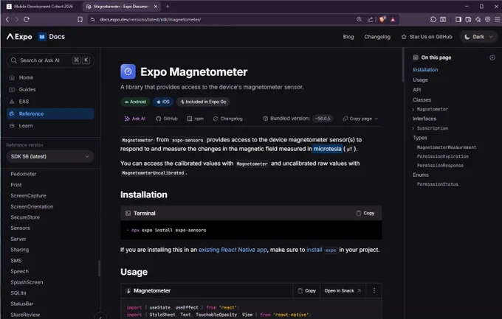502x319 pixels.
Task: Click the Android platform badge
Action: [135, 102]
